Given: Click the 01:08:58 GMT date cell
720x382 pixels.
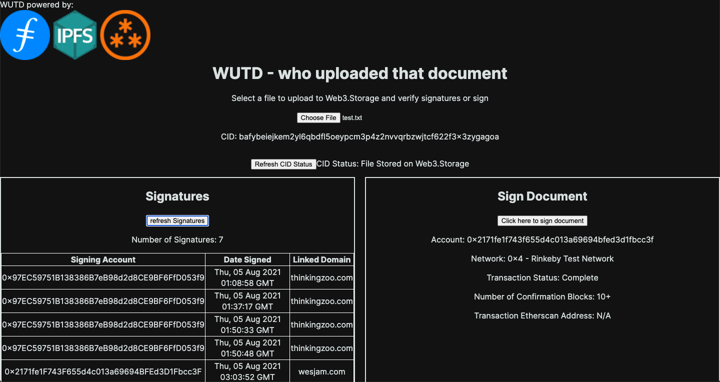Looking at the screenshot, I should click(x=247, y=278).
